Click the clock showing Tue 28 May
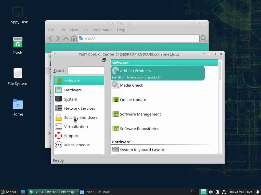Image resolution: width=261 pixels, height=195 pixels. pos(241,192)
